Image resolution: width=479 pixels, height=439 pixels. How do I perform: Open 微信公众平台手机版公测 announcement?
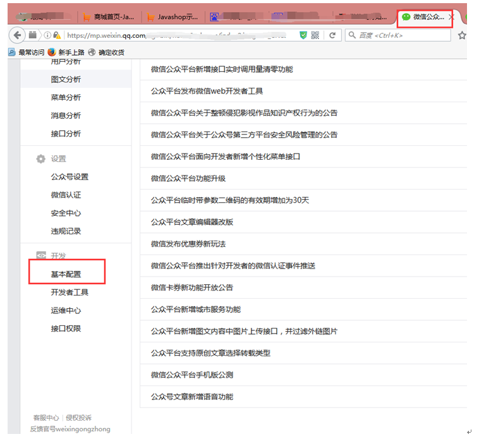click(x=192, y=375)
